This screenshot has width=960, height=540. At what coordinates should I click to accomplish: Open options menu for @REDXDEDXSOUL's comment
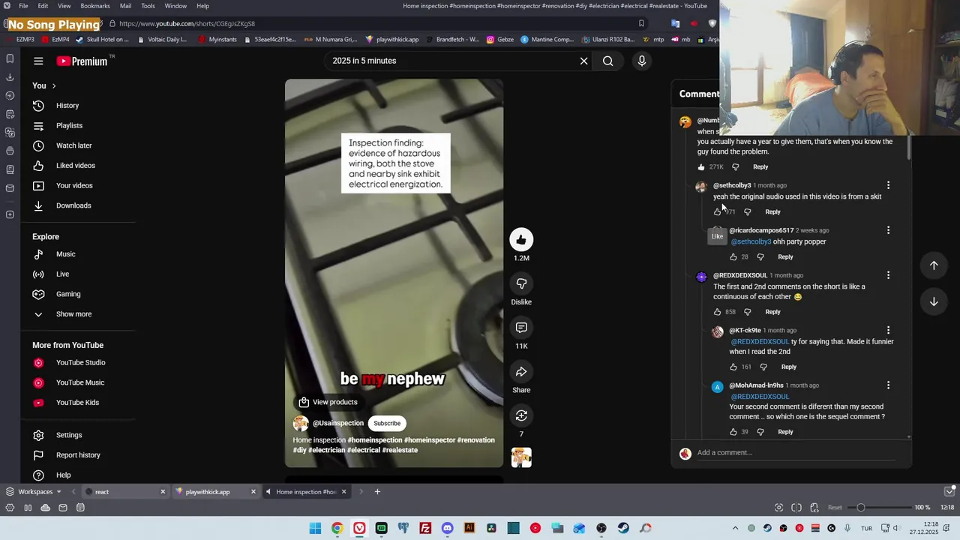tap(888, 275)
